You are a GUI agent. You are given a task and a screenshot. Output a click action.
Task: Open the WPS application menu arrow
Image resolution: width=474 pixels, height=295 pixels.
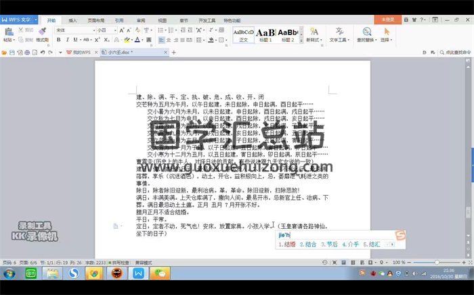[x=36, y=20]
